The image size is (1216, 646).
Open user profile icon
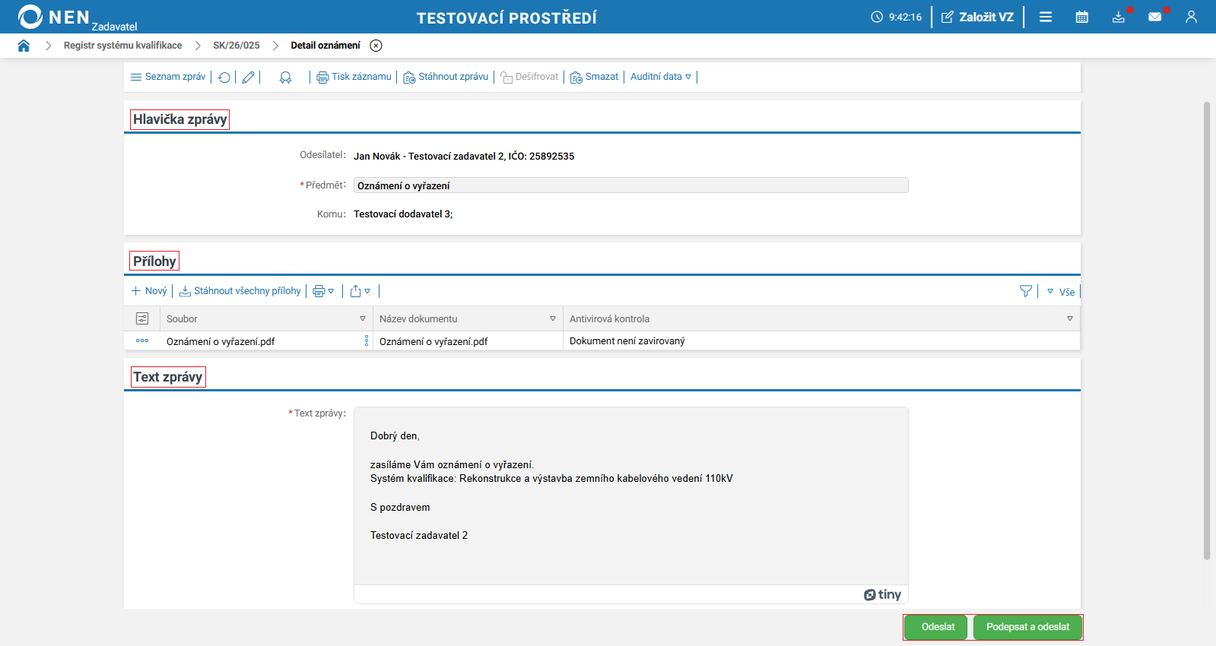1192,17
